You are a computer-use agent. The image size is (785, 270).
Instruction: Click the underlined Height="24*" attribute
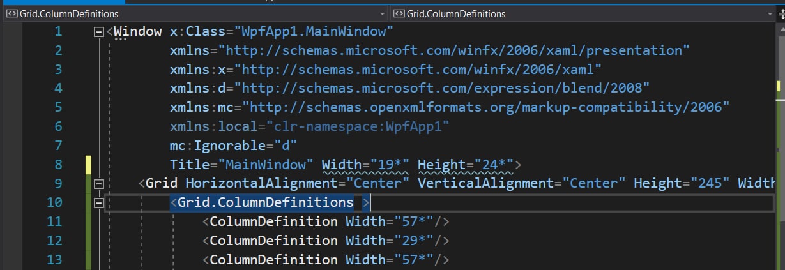point(466,165)
